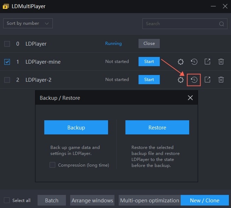
Task: Click Not started status of LDPlayer-2
Action: [x=117, y=80]
